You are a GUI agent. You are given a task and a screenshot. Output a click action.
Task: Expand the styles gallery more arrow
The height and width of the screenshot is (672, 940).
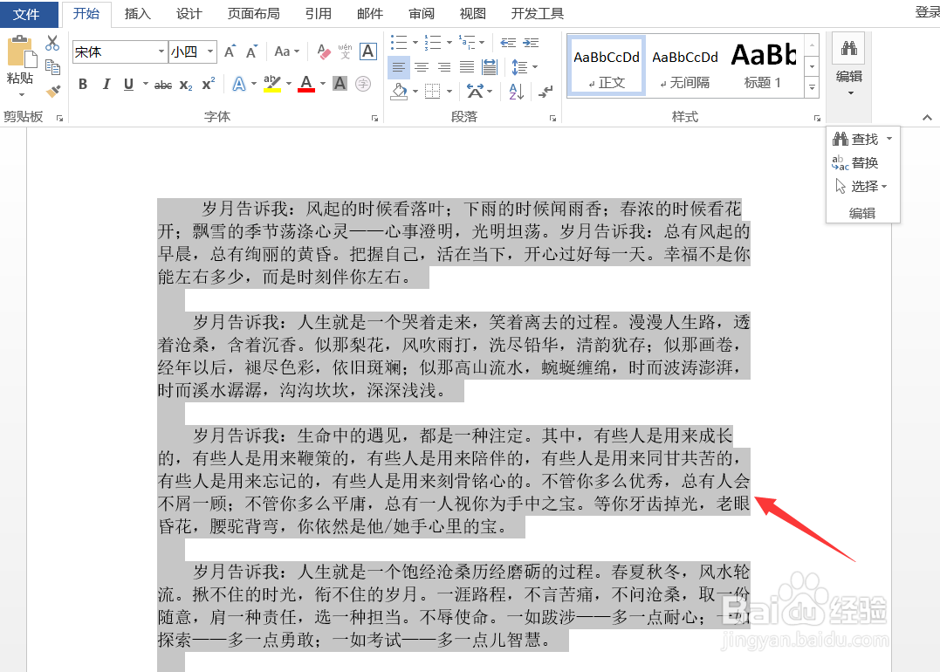click(x=812, y=87)
